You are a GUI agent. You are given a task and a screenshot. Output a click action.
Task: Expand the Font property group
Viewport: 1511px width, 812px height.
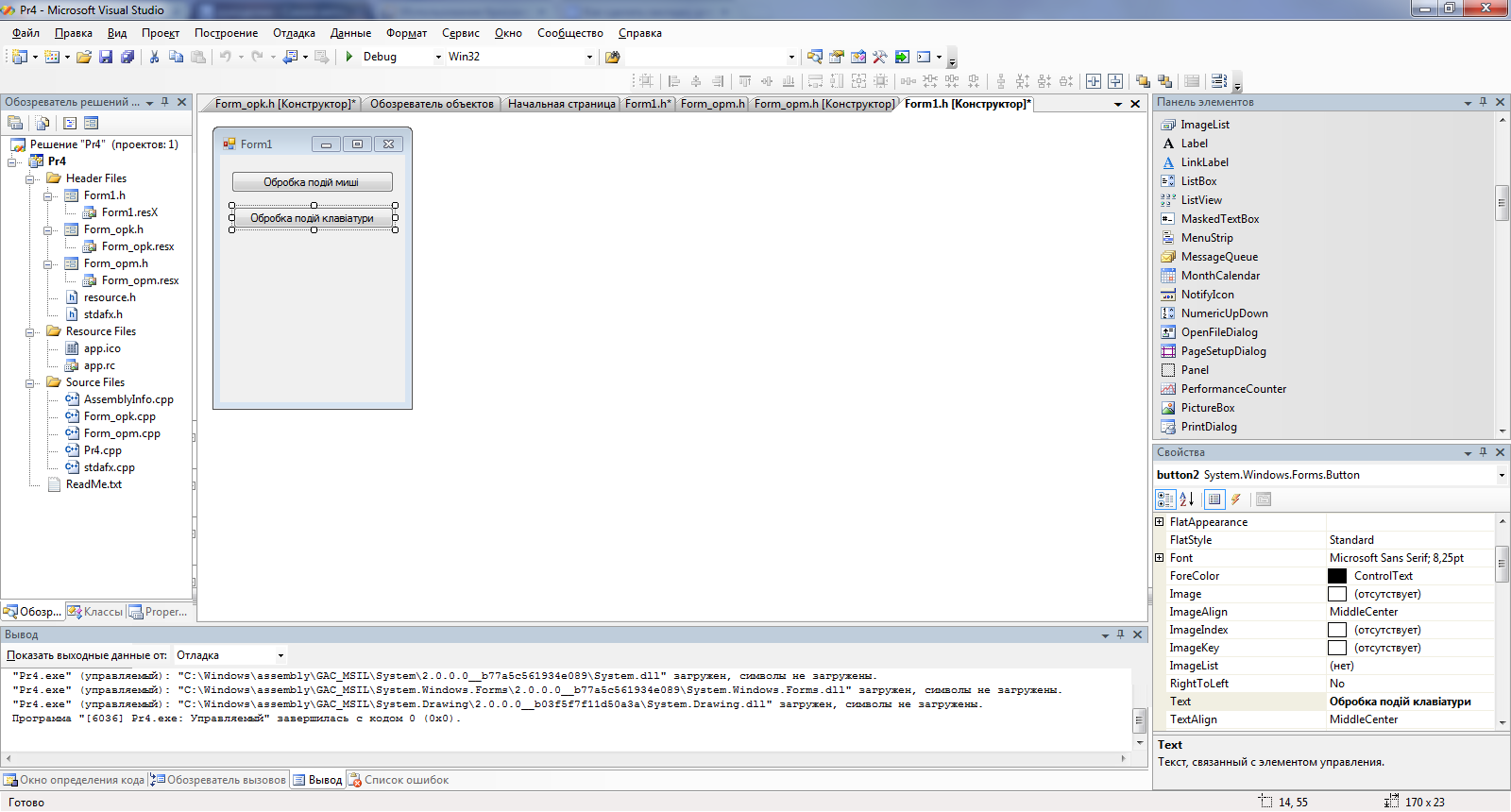pos(1160,557)
